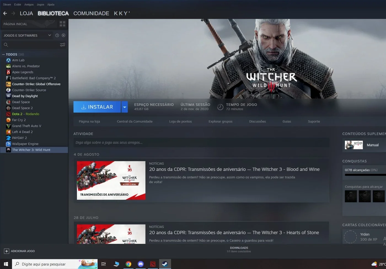The height and width of the screenshot is (269, 386).
Task: Select Dota 2 icon in list
Action: pyautogui.click(x=9, y=114)
